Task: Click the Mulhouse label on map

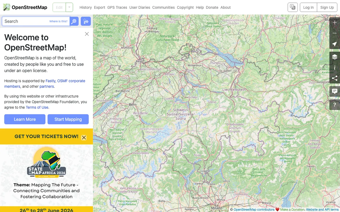Action: pyautogui.click(x=127, y=48)
